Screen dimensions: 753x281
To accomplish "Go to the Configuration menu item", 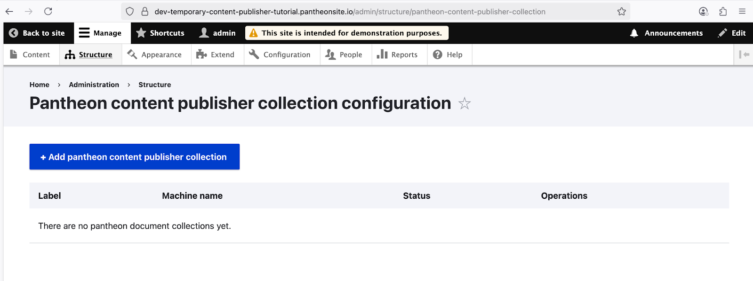I will [x=280, y=55].
